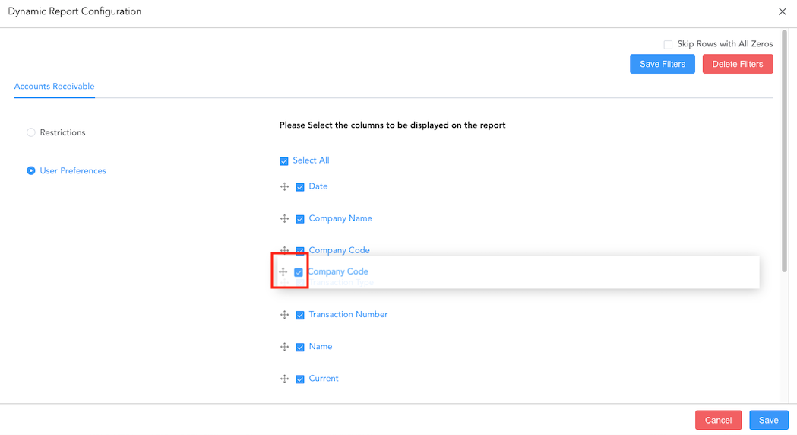Uncheck the Transaction Number checkbox
The width and height of the screenshot is (797, 435).
click(300, 315)
